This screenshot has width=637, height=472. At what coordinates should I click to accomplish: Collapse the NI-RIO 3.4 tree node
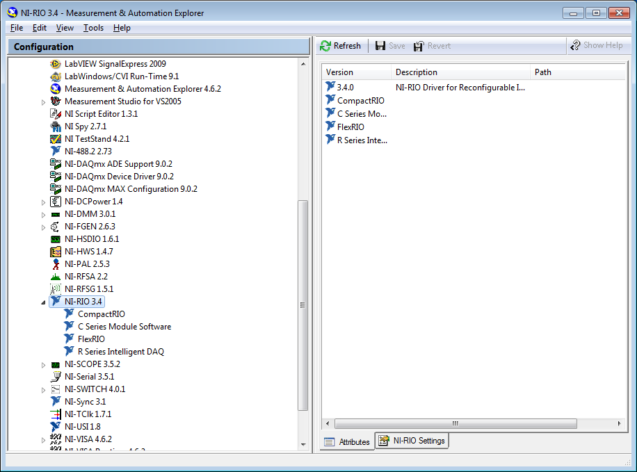pos(44,302)
